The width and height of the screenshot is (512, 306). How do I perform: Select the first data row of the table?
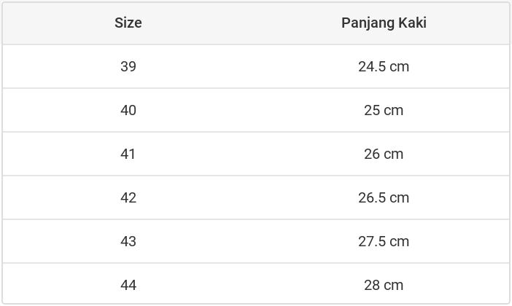point(255,66)
